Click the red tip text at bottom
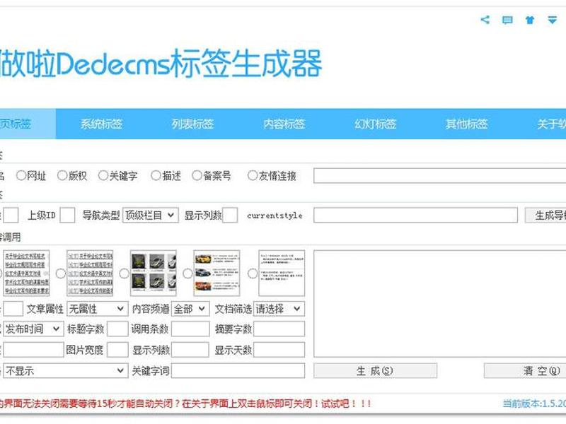The image size is (566, 424). [185, 404]
